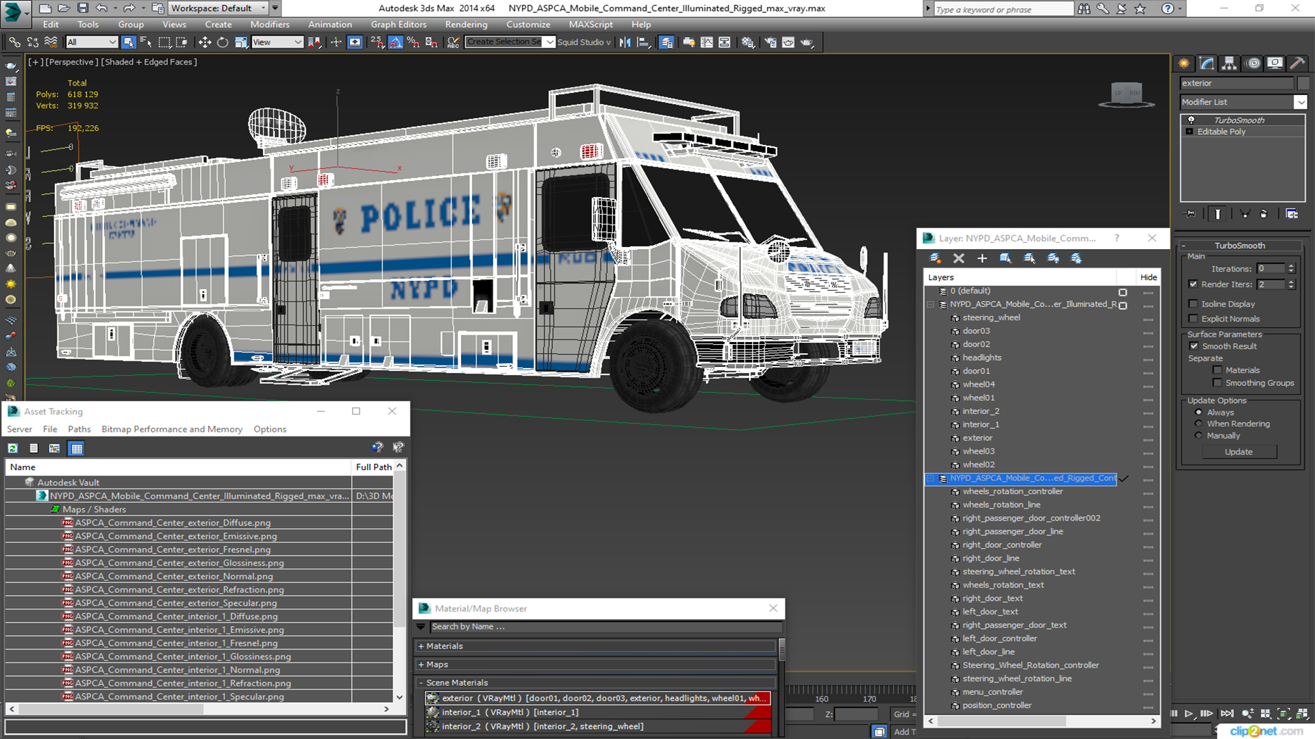The image size is (1315, 739).
Task: Click the Search by Name field
Action: click(605, 627)
